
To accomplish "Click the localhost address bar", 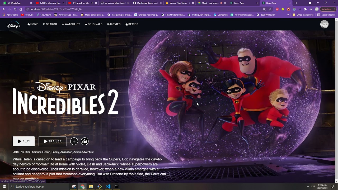I will 143,9.
